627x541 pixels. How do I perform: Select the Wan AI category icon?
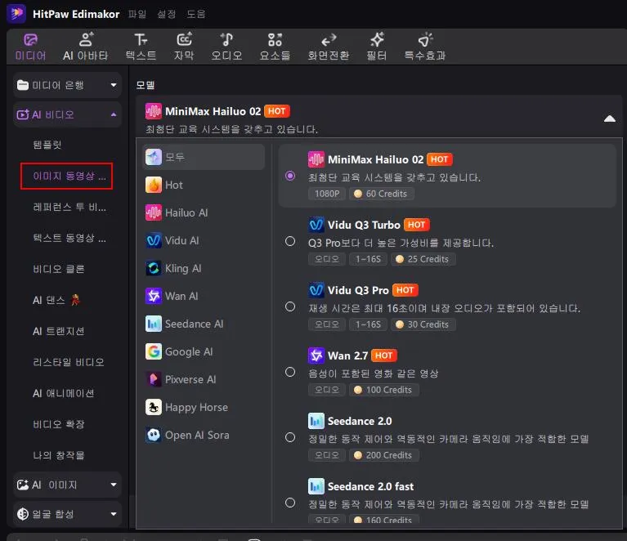[154, 296]
